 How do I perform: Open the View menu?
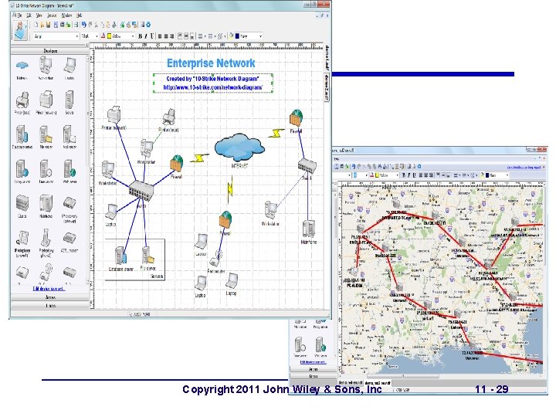[x=39, y=15]
